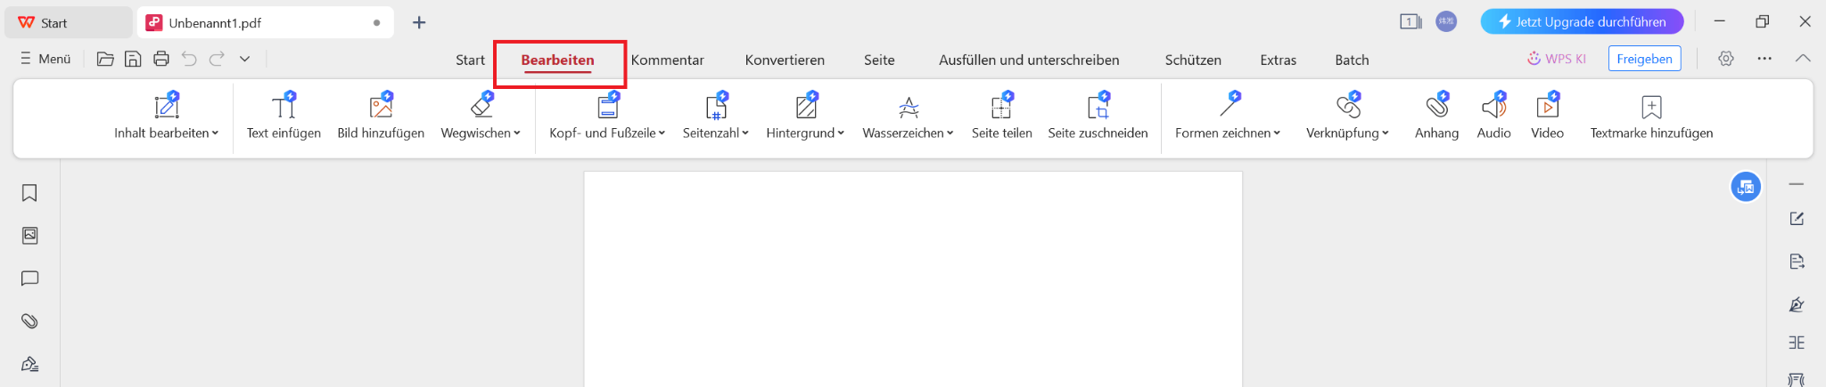Click the Text einfügen tool icon

point(284,108)
